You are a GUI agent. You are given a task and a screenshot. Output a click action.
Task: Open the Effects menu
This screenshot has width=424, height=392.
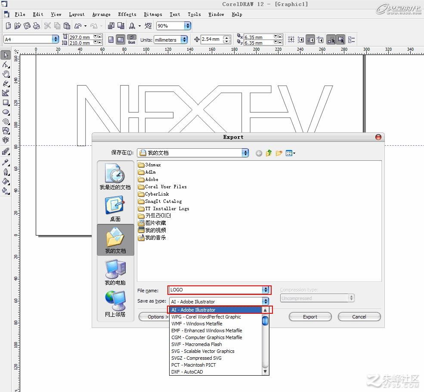point(127,14)
